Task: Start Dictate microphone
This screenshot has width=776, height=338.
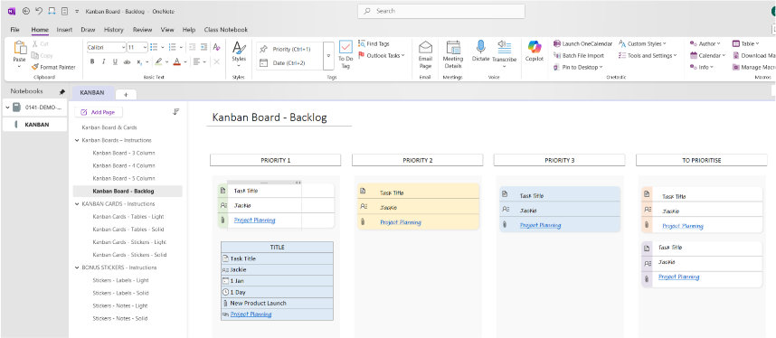Action: coord(480,52)
